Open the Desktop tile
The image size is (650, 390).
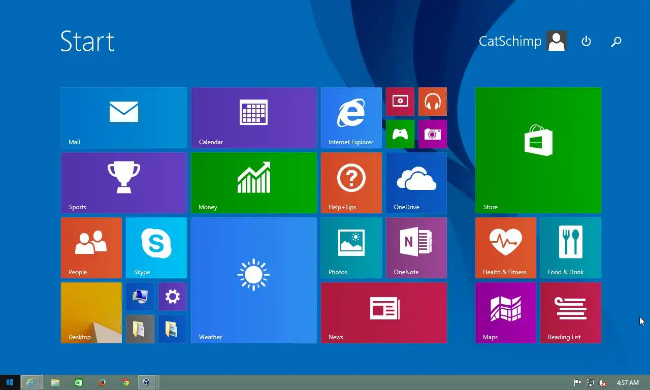tap(91, 313)
